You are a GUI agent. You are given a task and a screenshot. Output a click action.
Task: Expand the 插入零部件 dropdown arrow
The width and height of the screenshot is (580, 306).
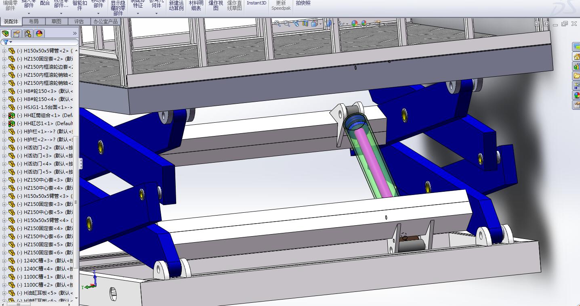29,14
